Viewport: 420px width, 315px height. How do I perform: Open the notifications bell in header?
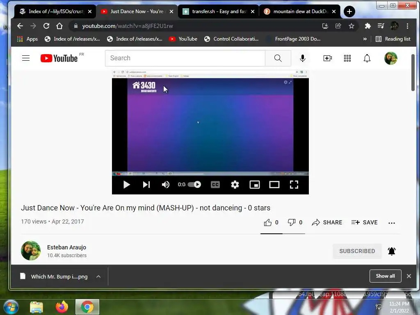(x=367, y=58)
